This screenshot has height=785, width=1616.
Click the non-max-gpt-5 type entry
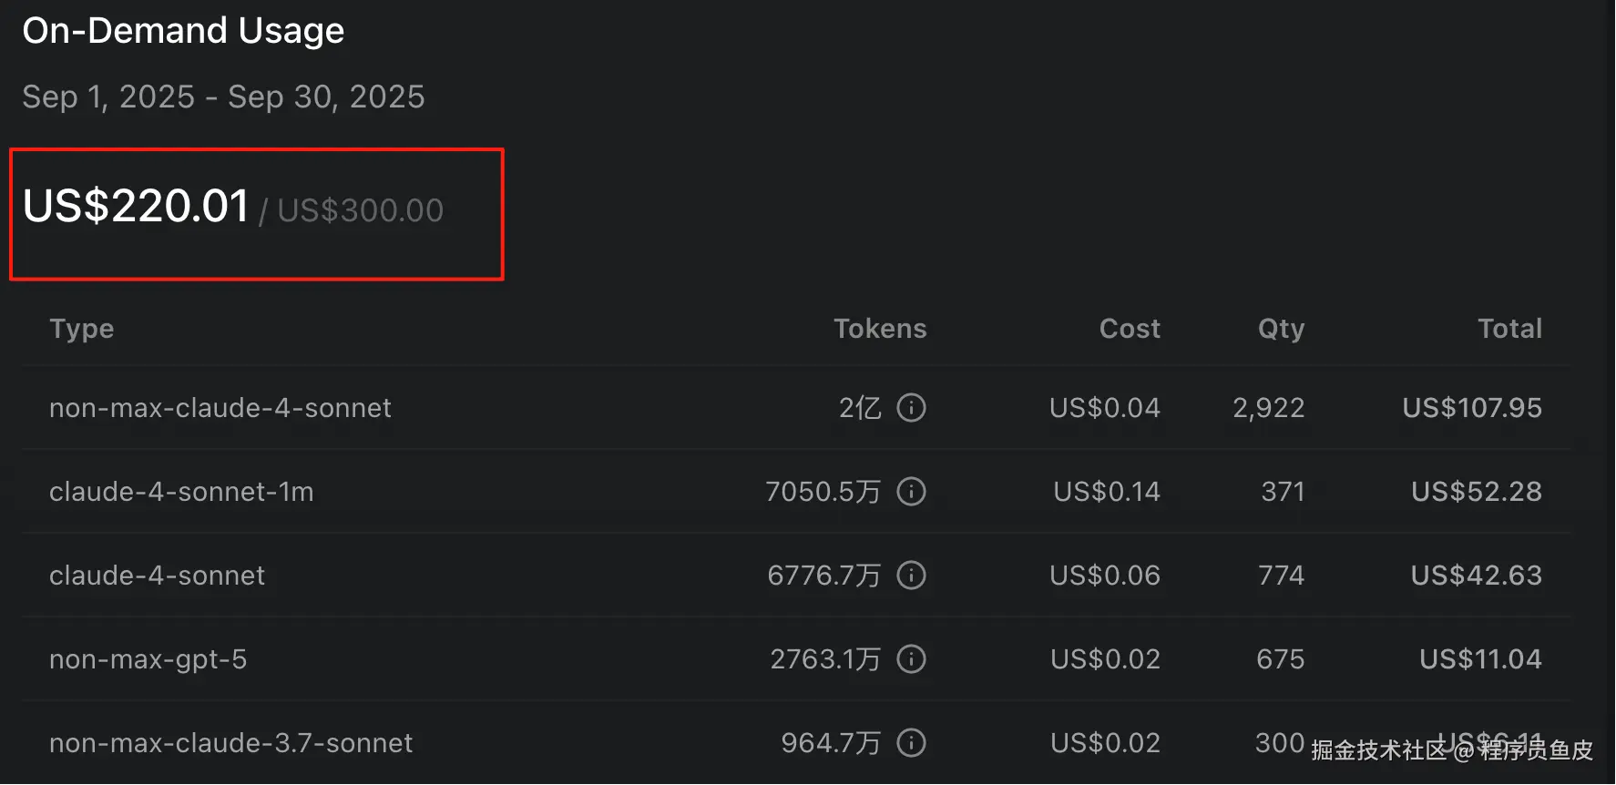coord(148,659)
